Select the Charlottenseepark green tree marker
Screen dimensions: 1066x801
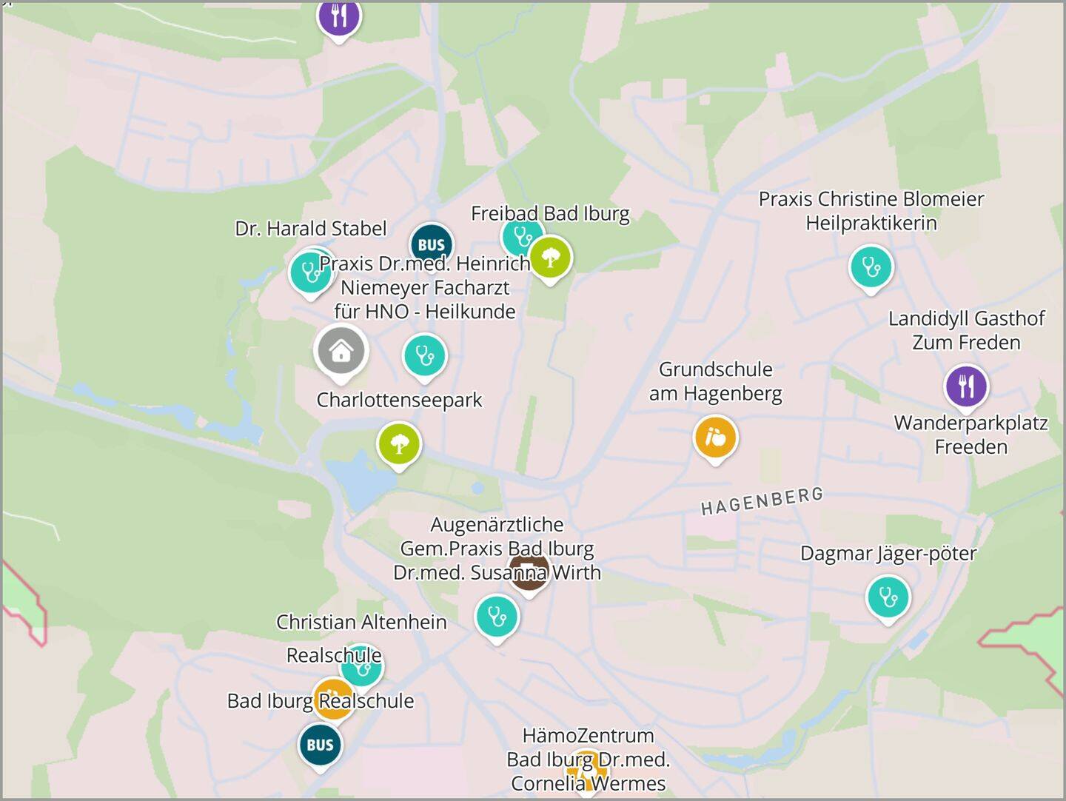point(399,444)
